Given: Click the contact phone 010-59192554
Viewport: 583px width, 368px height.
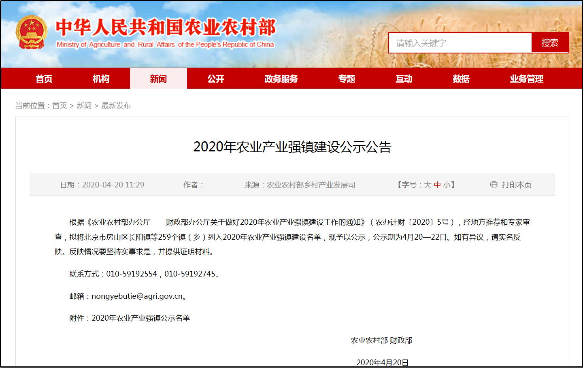Looking at the screenshot, I should [x=132, y=274].
